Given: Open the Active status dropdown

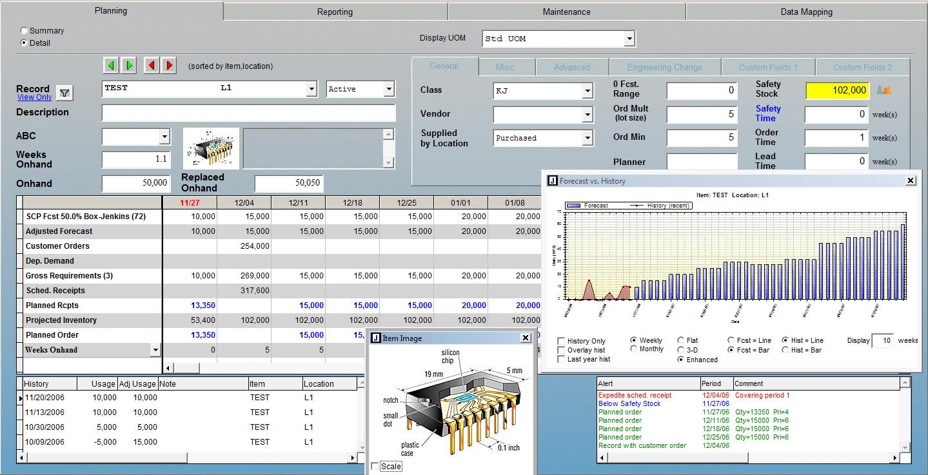Looking at the screenshot, I should (389, 89).
